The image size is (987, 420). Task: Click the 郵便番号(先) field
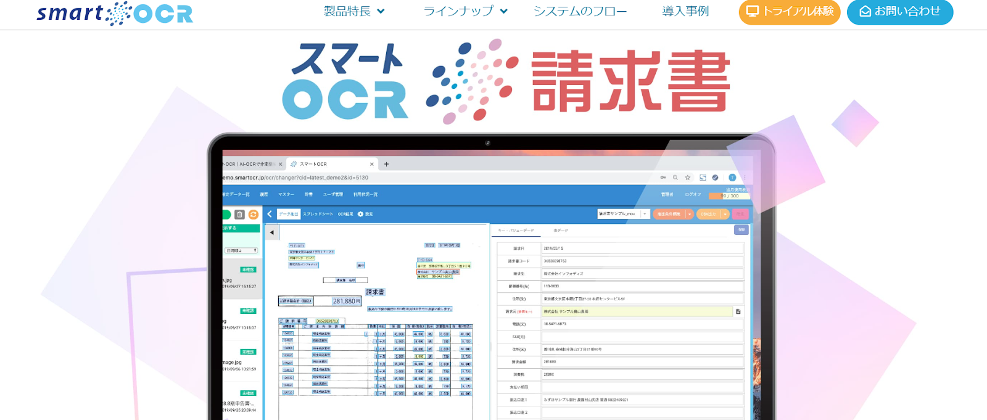[642, 286]
